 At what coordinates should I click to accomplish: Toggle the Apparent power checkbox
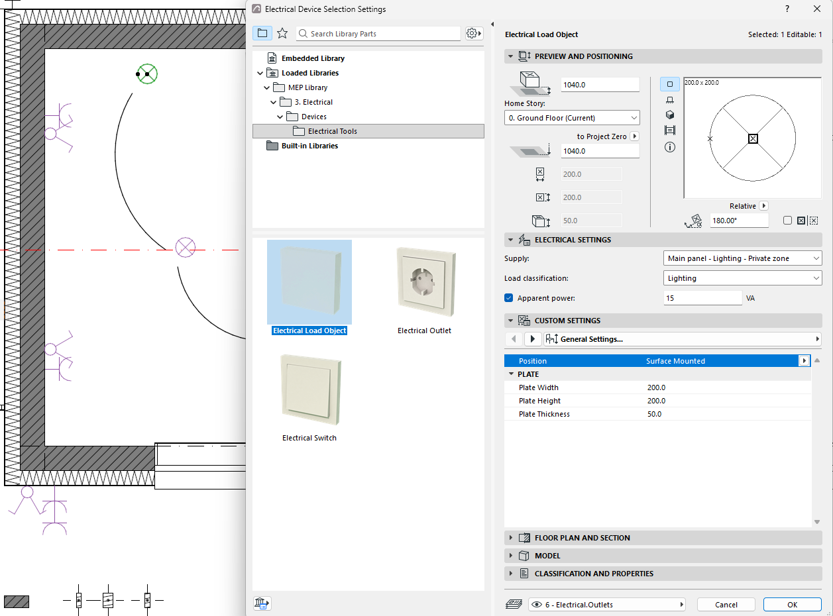[509, 298]
